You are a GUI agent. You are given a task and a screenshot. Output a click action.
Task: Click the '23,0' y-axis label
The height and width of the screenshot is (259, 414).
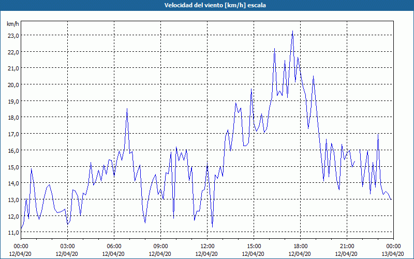pos(13,36)
